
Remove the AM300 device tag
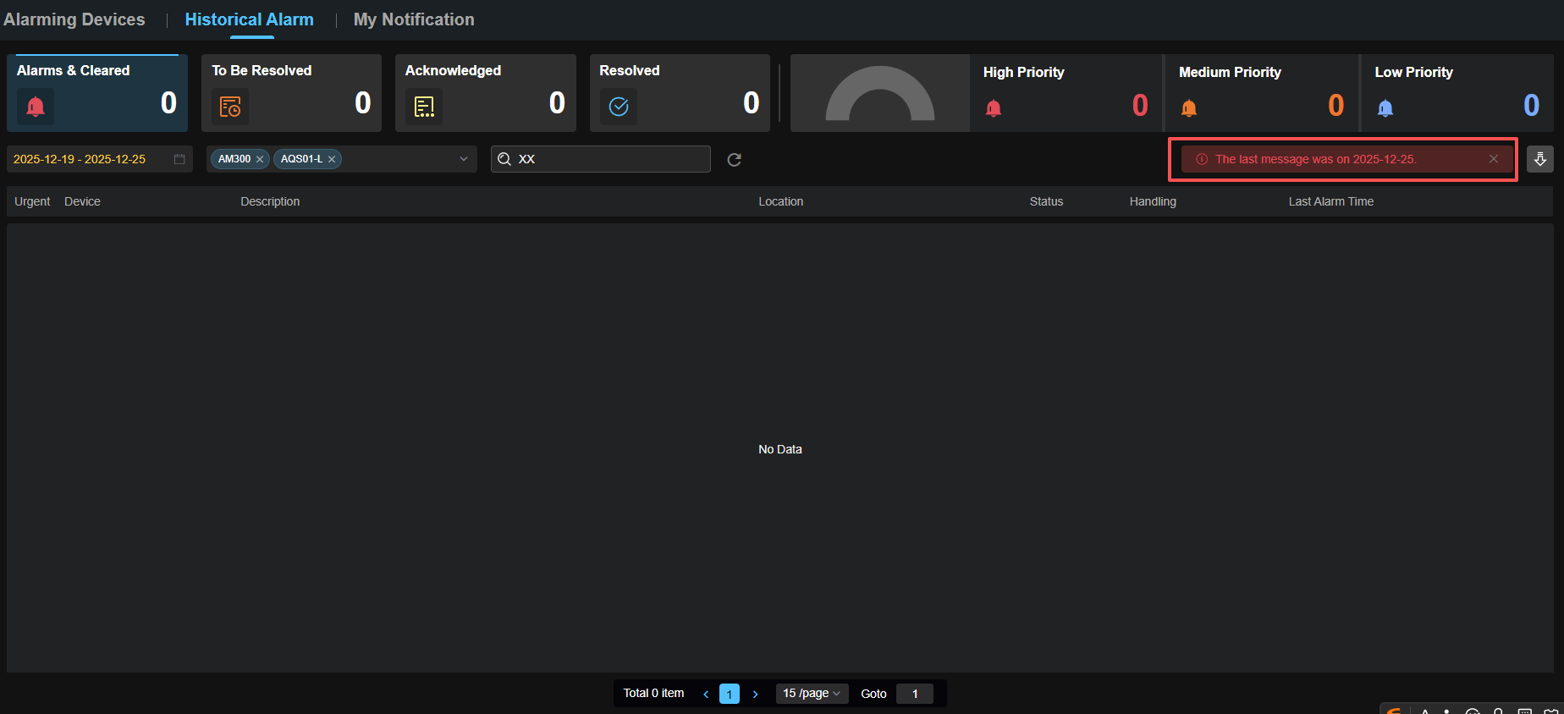click(260, 159)
